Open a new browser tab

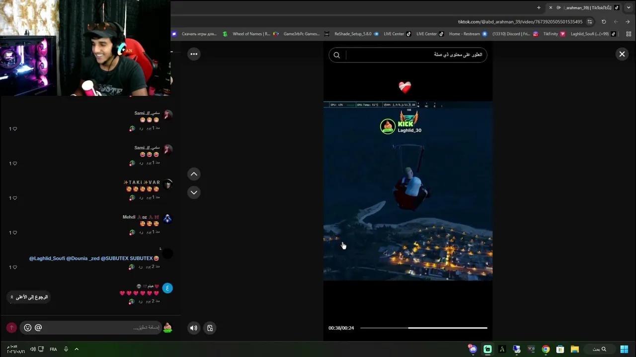pos(539,7)
